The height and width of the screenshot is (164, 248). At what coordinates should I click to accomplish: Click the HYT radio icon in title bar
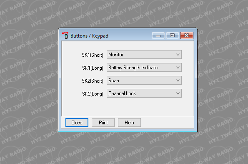pyautogui.click(x=65, y=35)
